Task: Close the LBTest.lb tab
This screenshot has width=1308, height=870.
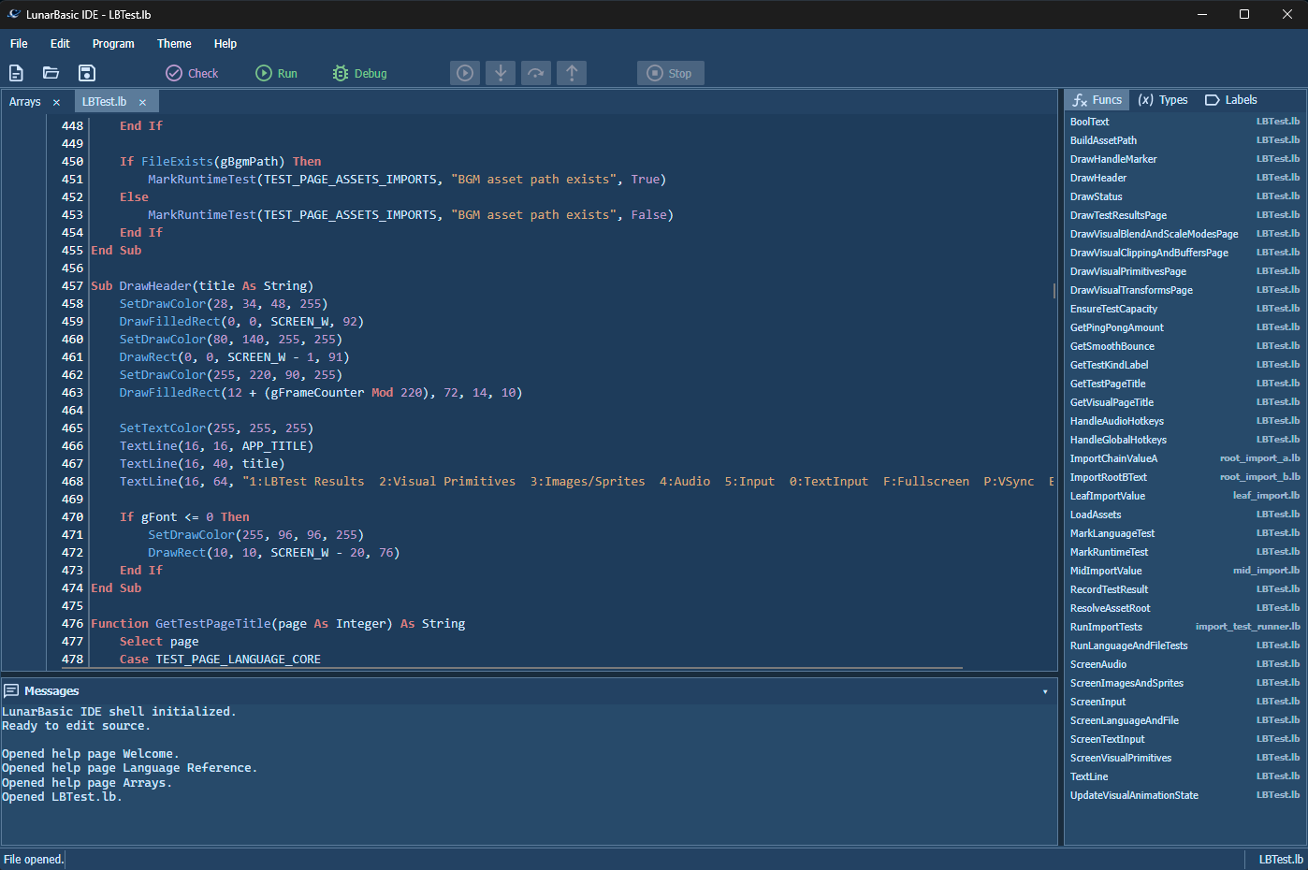Action: 142,100
